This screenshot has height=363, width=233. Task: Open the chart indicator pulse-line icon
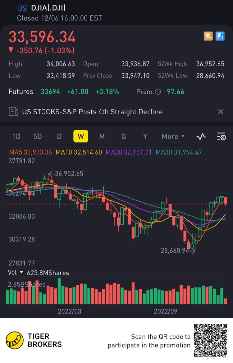click(x=201, y=136)
